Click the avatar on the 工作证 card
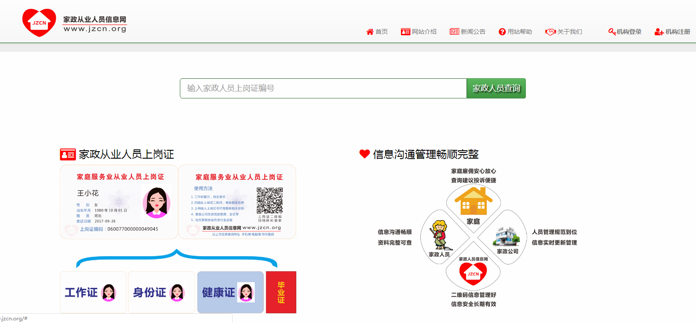This screenshot has width=696, height=323. (x=109, y=292)
